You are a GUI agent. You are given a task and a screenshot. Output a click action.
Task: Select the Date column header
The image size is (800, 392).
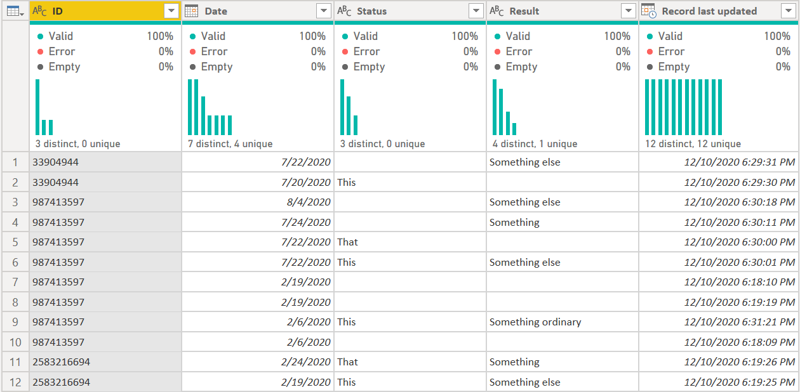[x=258, y=11]
